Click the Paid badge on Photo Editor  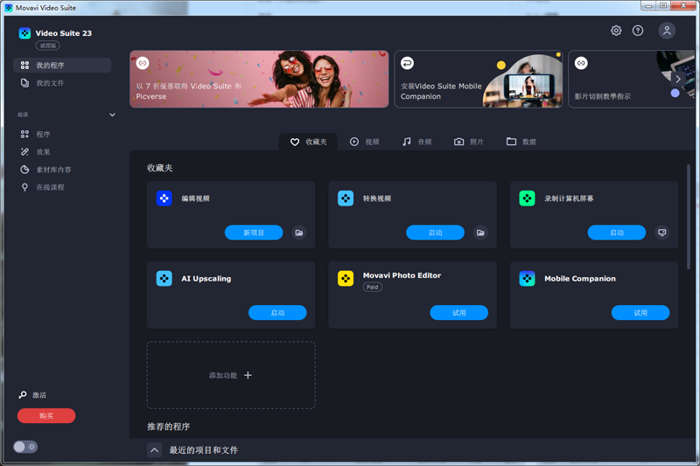[x=373, y=287]
